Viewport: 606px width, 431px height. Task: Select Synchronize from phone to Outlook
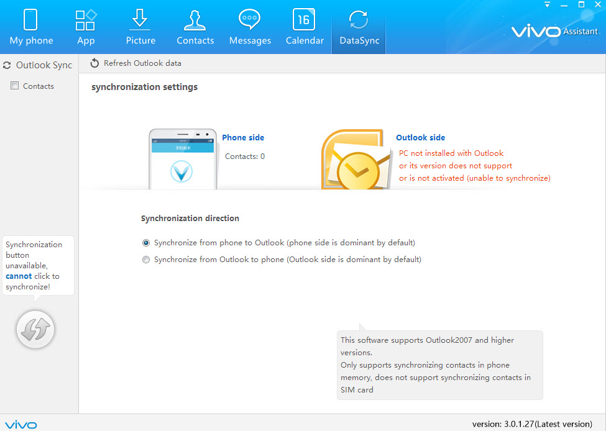click(146, 243)
